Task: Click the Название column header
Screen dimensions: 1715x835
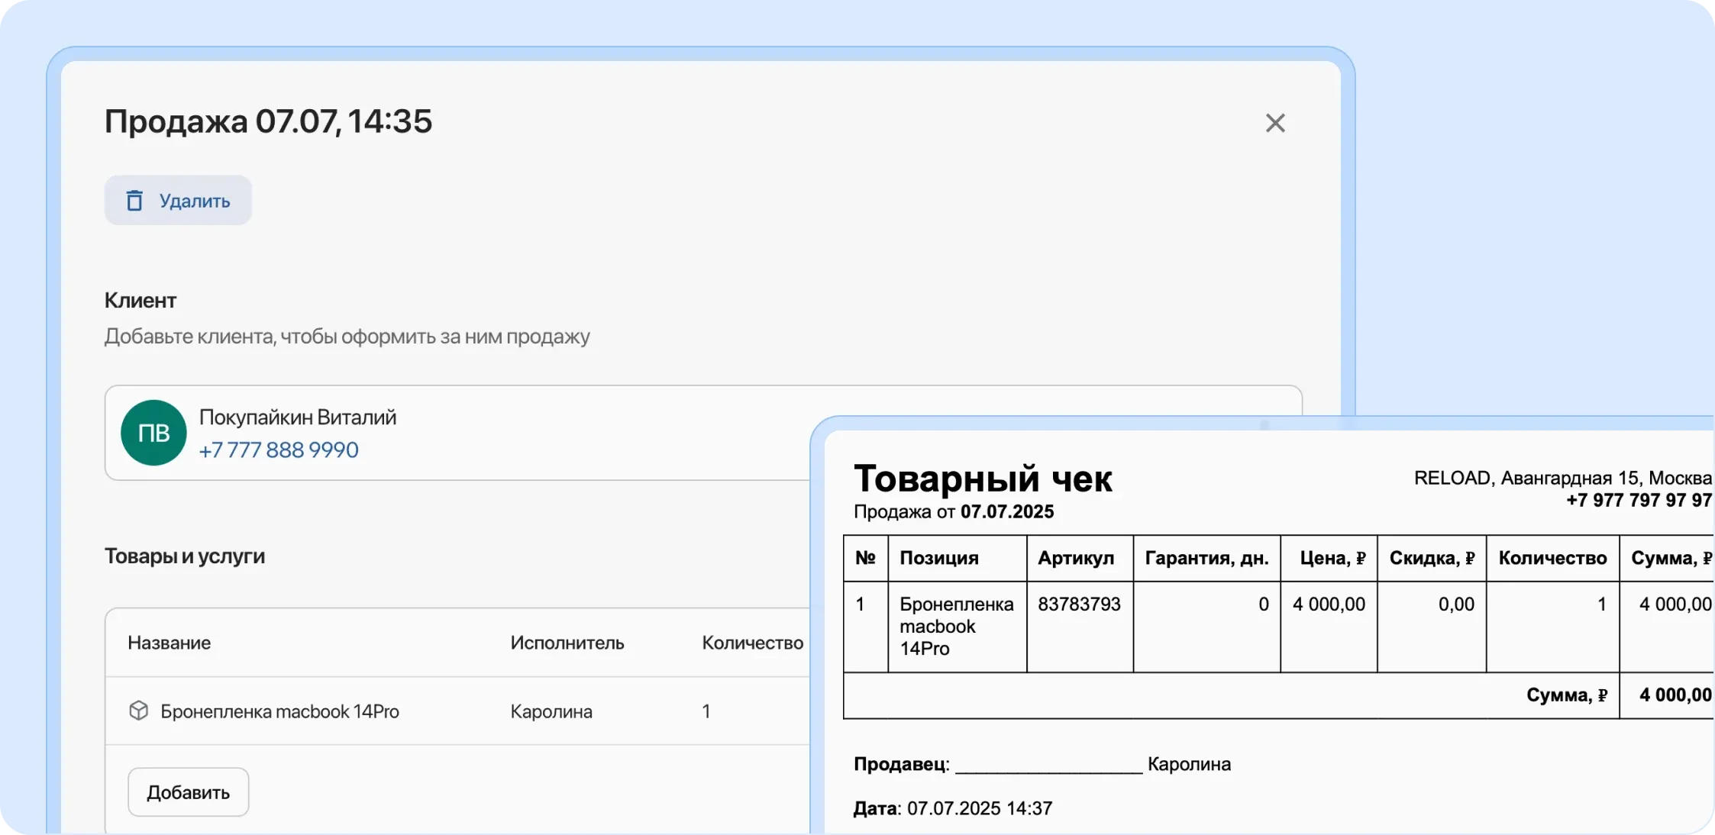Action: pyautogui.click(x=170, y=643)
